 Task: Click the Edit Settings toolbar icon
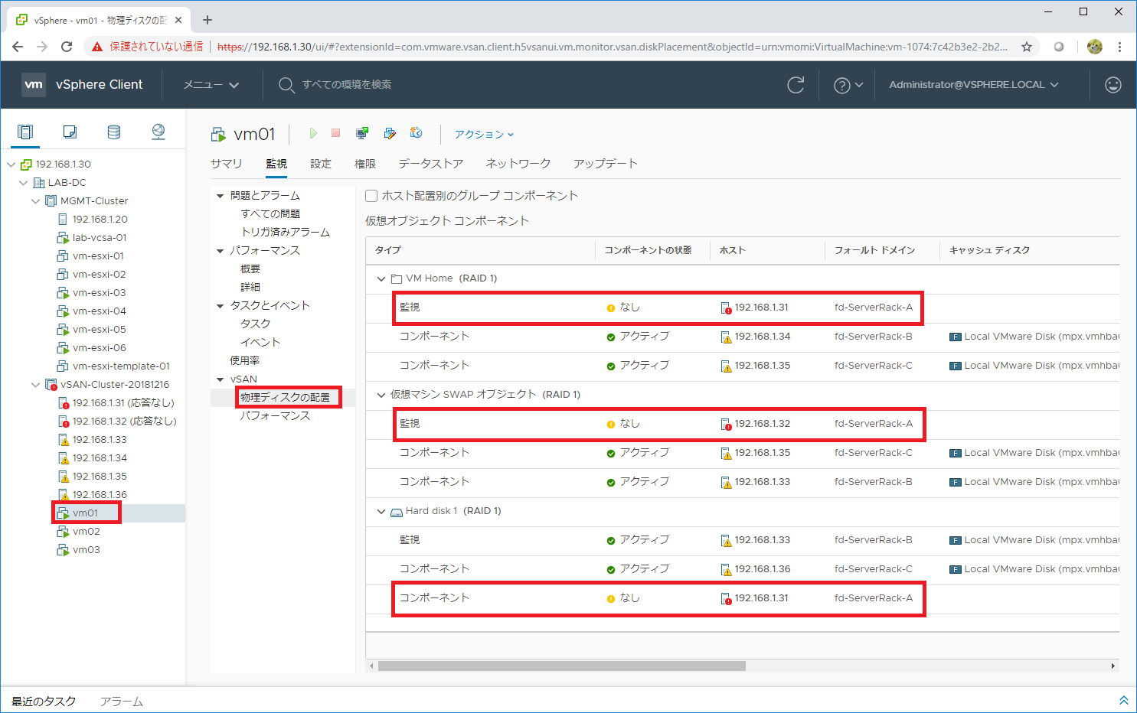coord(390,133)
